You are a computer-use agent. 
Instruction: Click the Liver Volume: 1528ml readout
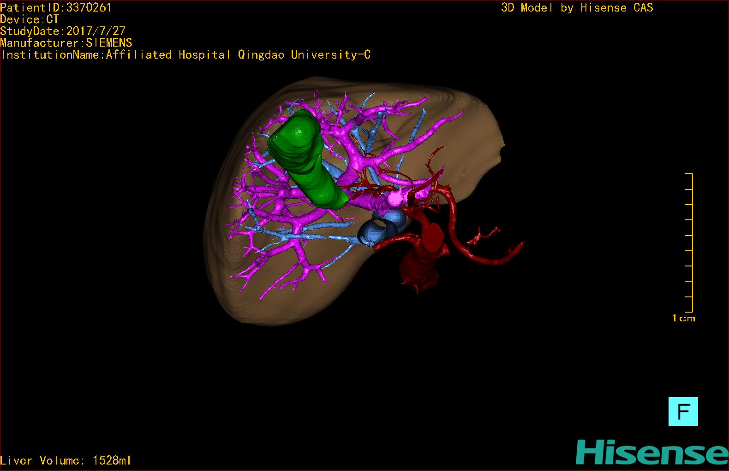pos(66,460)
